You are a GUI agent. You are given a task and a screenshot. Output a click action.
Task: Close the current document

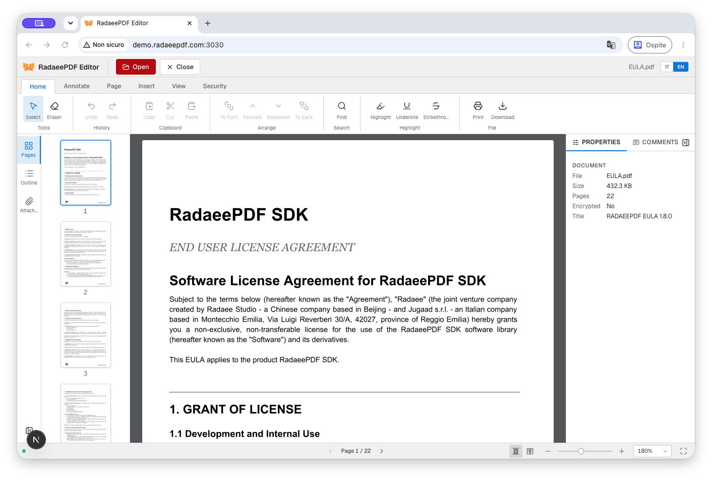tap(180, 67)
